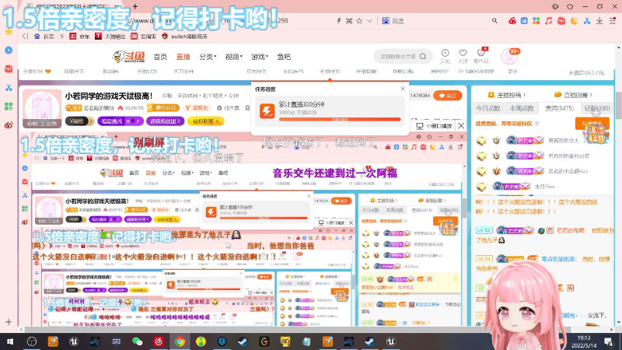
Task: Close the 小窗口播放 bar
Action: tap(461, 126)
